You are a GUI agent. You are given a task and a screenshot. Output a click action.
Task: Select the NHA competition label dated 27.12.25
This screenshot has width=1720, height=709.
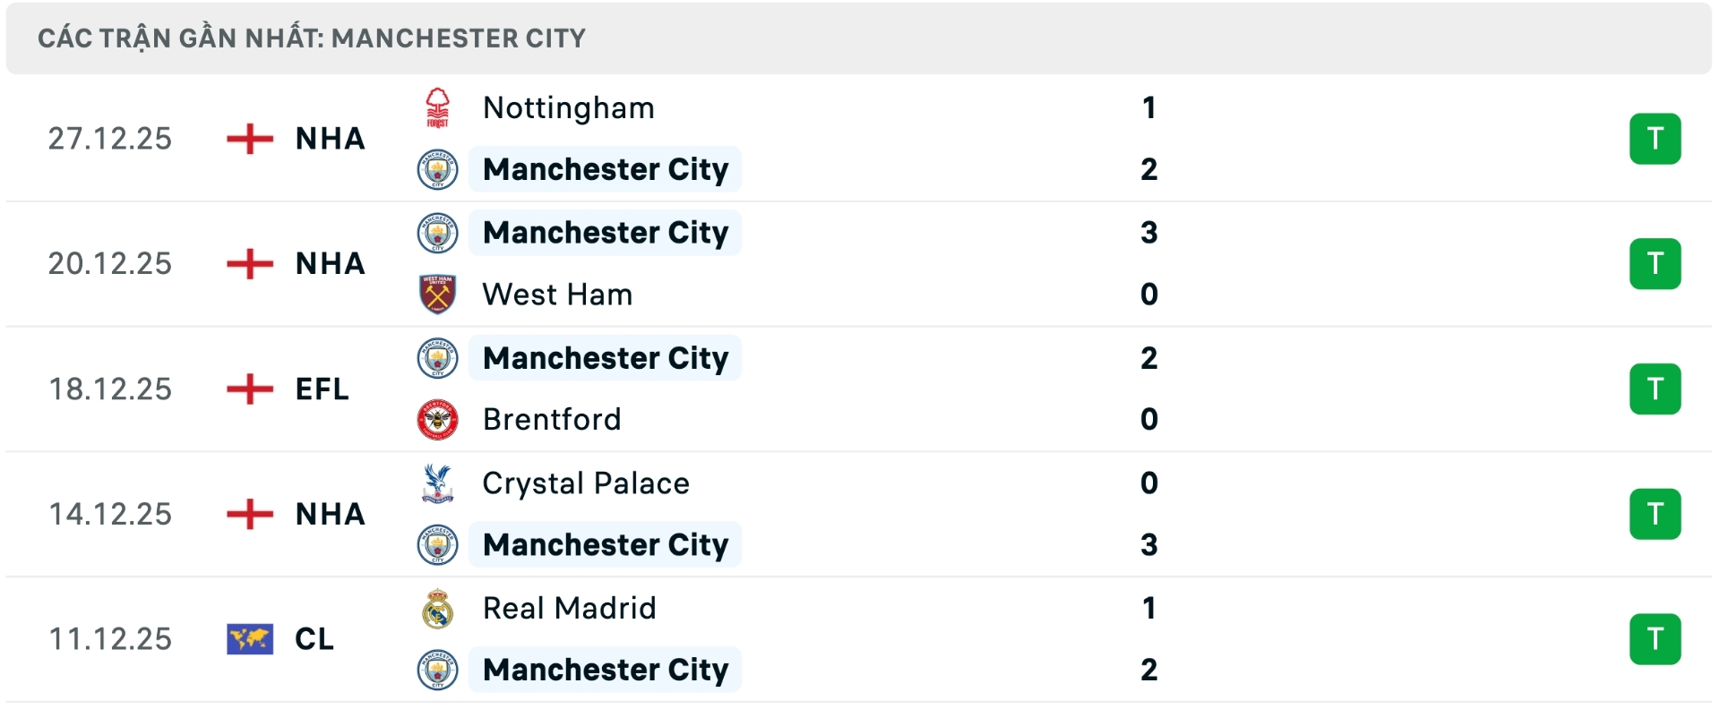pos(329,139)
